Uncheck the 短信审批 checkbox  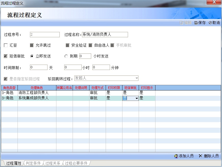6,56
